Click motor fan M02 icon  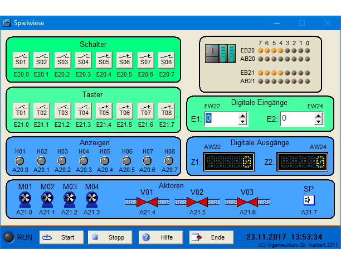pos(47,199)
